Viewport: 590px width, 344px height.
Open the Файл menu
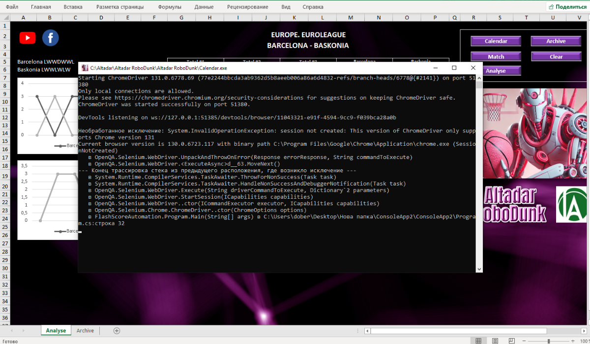tap(12, 7)
